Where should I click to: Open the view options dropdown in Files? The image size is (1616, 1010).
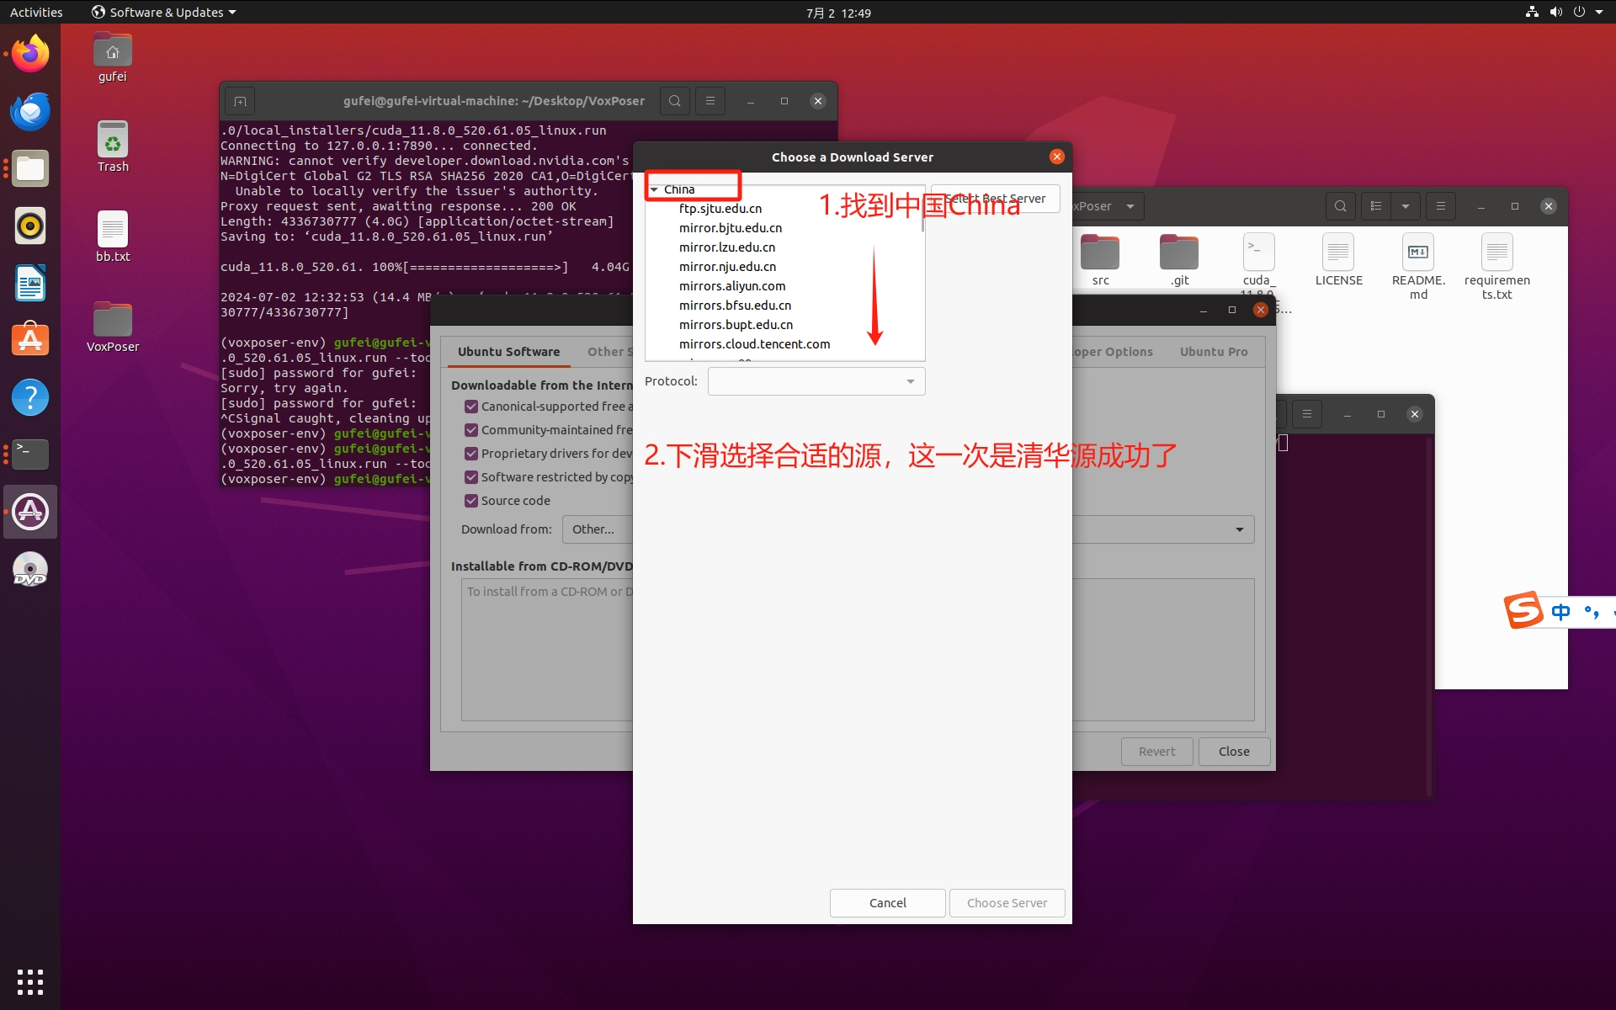pyautogui.click(x=1405, y=206)
